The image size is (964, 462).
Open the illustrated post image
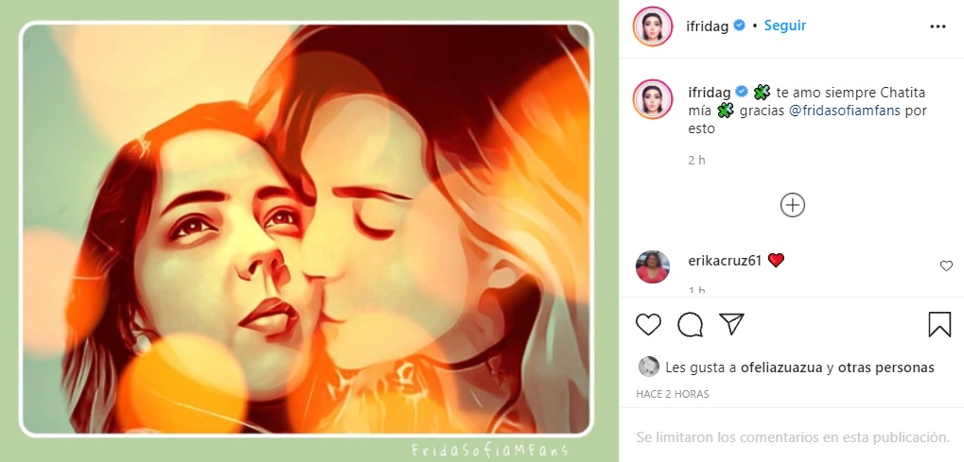[306, 230]
